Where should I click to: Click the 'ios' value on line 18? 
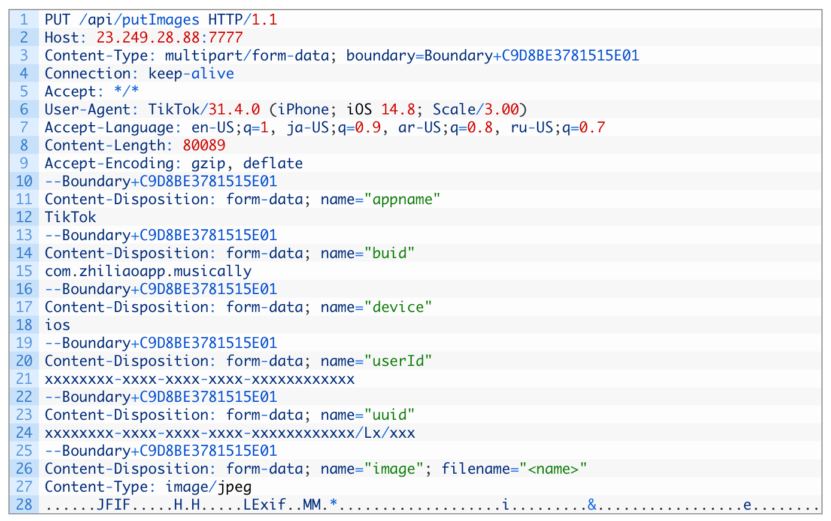tap(57, 325)
